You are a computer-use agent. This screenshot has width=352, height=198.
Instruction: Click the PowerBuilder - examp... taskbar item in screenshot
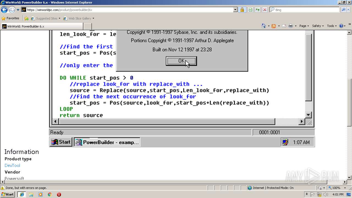(107, 142)
